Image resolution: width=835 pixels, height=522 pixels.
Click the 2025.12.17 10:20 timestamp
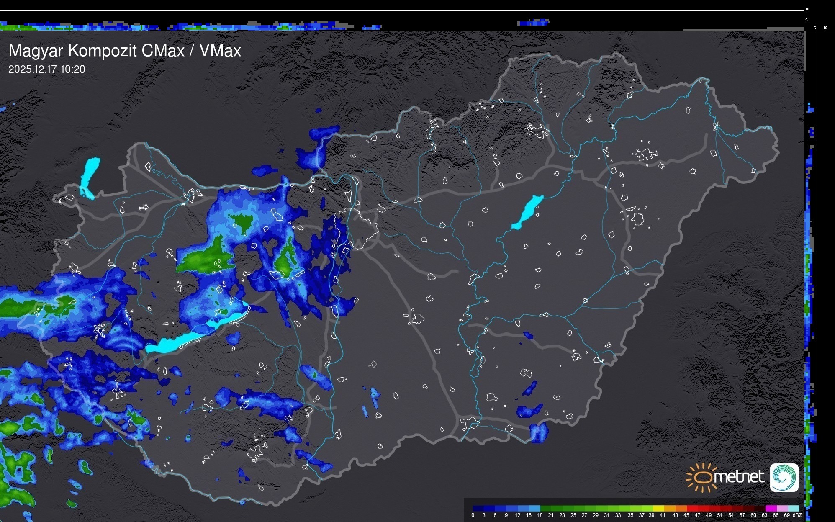[x=46, y=69]
